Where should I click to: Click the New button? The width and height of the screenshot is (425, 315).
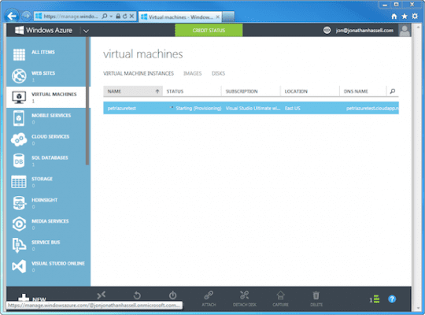coord(32,299)
